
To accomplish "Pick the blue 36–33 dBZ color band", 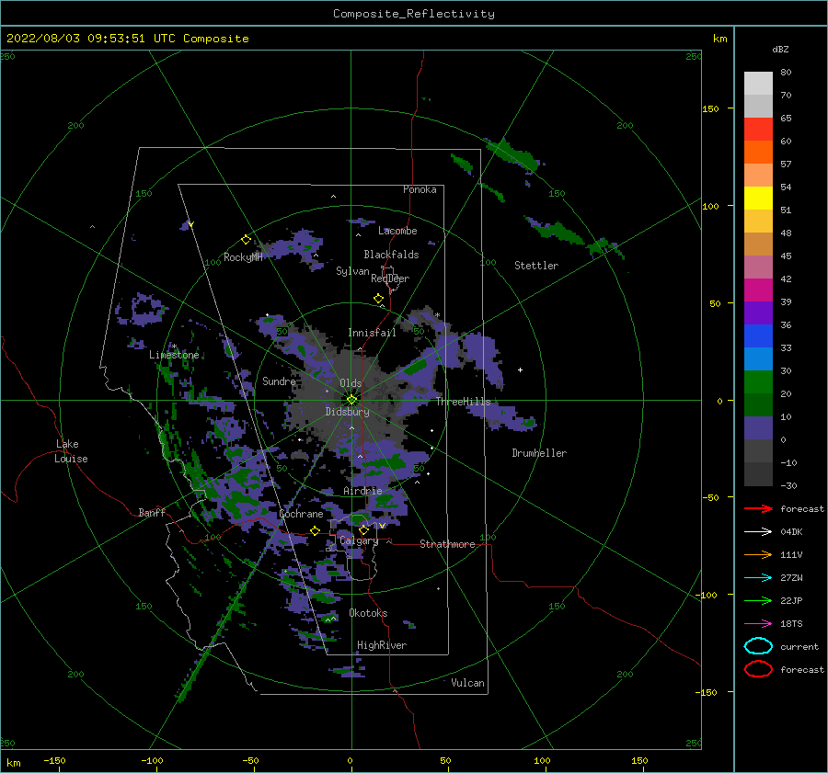I will point(758,336).
